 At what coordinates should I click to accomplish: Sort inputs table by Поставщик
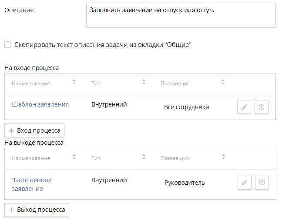click(x=223, y=82)
